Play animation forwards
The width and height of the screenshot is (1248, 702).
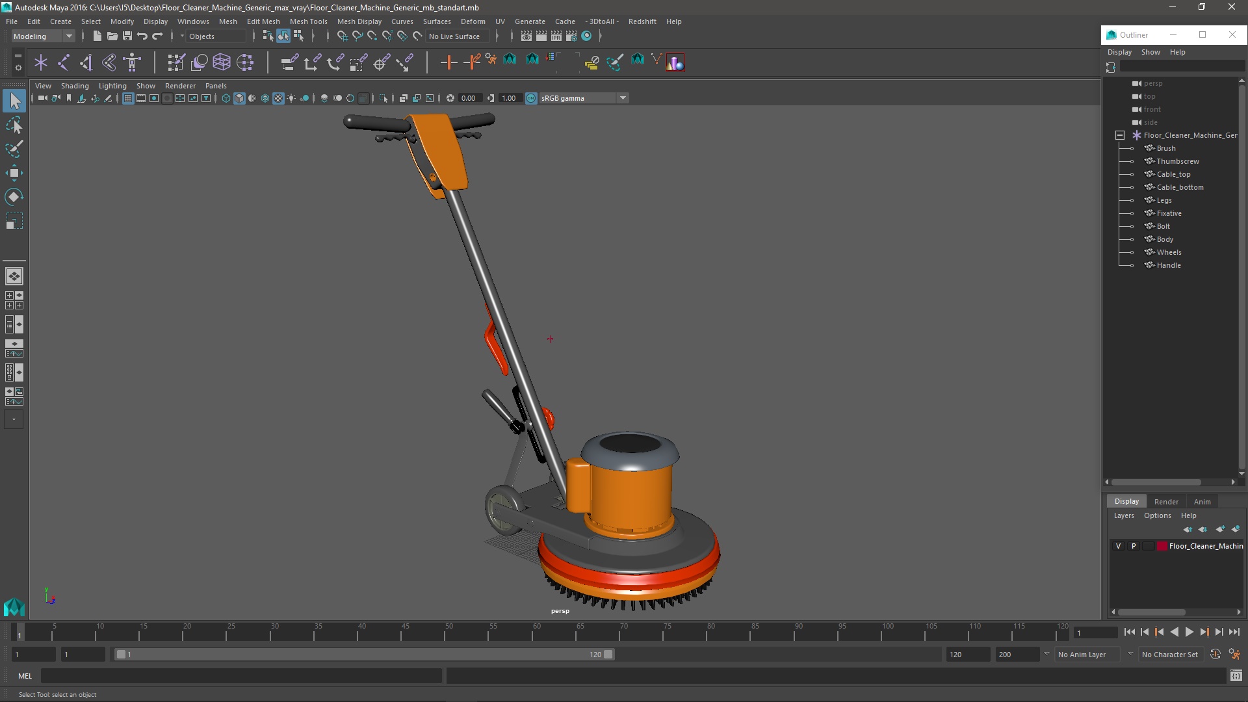click(x=1189, y=632)
